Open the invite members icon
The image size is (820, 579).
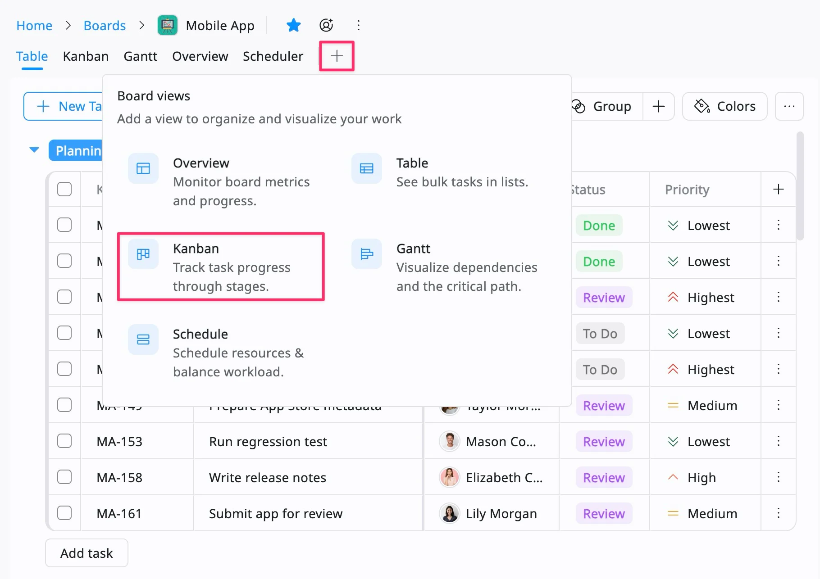(326, 25)
